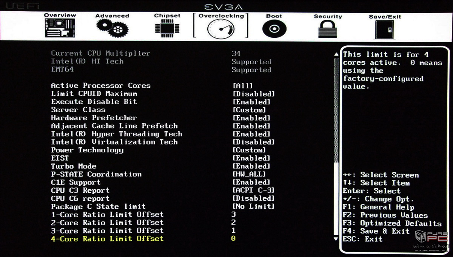This screenshot has width=453, height=257.
Task: Select the Execute Disable Bit label
Action: pos(94,102)
